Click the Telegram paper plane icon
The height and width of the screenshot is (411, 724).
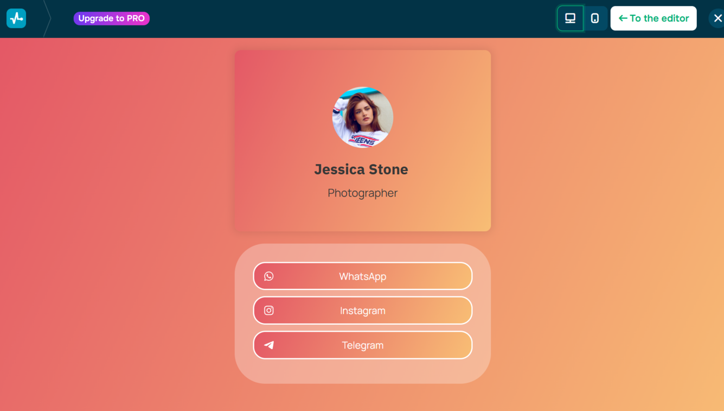(269, 345)
